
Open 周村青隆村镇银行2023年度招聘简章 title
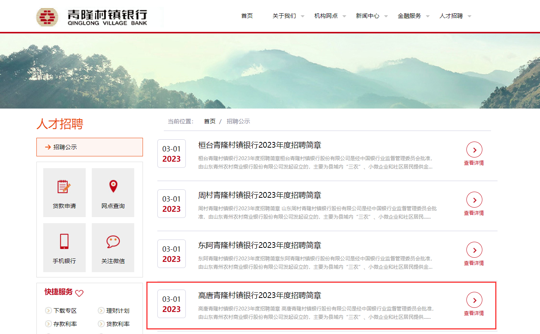pos(259,195)
